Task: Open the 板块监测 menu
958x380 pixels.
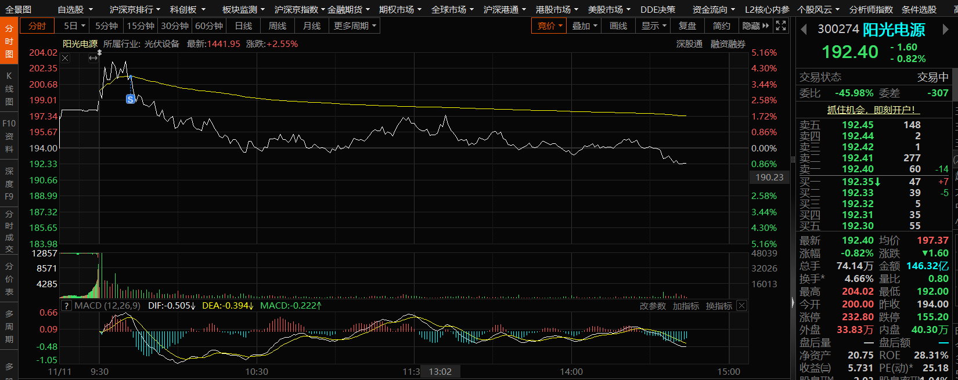Action: 243,9
